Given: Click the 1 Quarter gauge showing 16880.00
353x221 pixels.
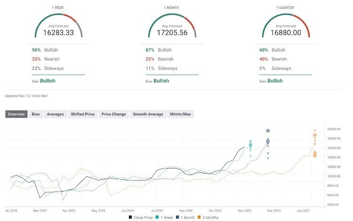Looking at the screenshot, I should click(286, 27).
